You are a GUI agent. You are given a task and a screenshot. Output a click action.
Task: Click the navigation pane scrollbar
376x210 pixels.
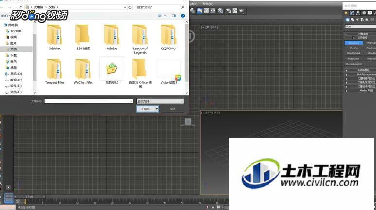click(x=35, y=57)
